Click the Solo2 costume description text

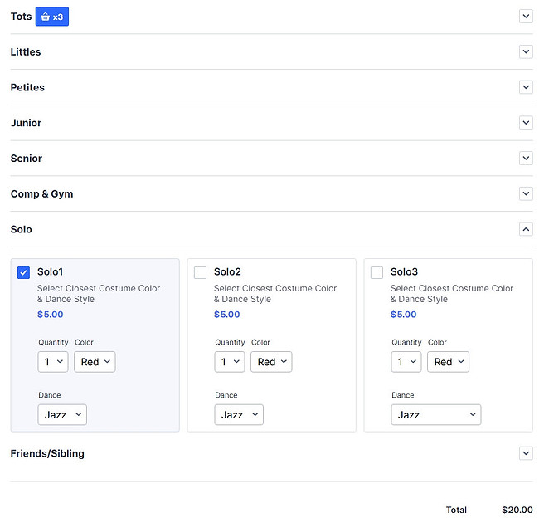click(275, 293)
